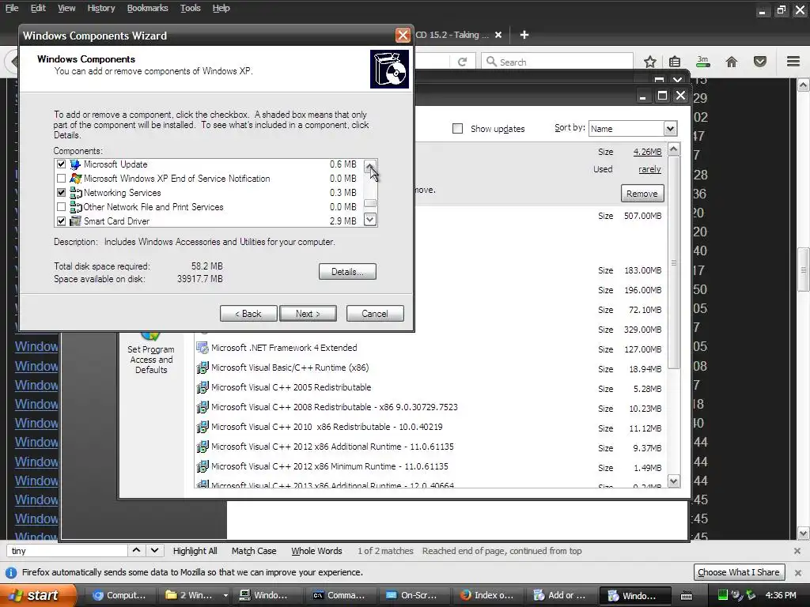Open a new Firefox tab with plus

coord(524,35)
